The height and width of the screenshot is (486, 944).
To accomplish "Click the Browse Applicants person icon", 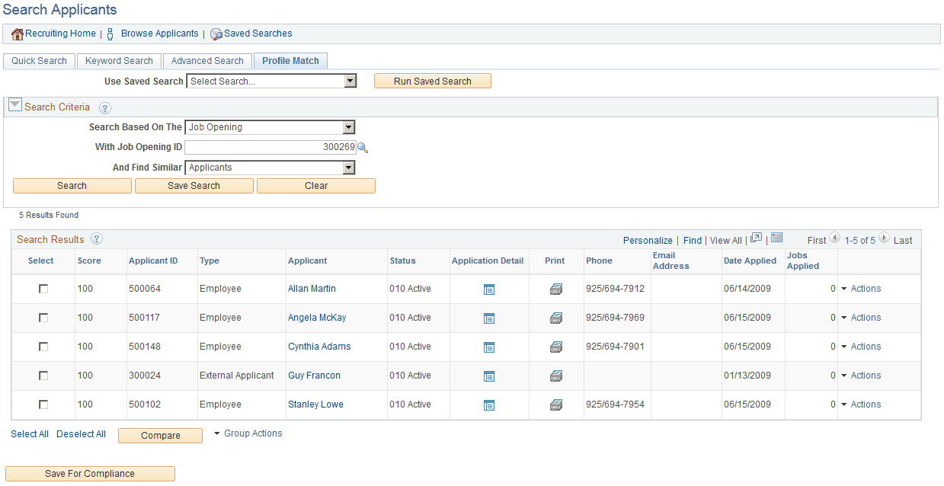I will pos(110,34).
